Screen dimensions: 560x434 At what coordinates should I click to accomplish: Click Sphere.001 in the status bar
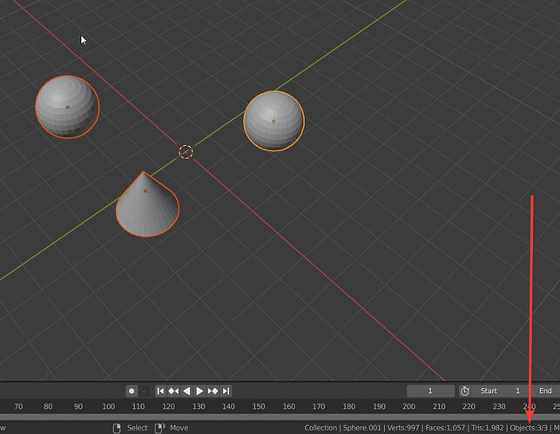coord(361,428)
